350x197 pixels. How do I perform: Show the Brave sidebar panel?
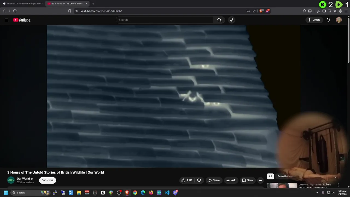click(324, 11)
